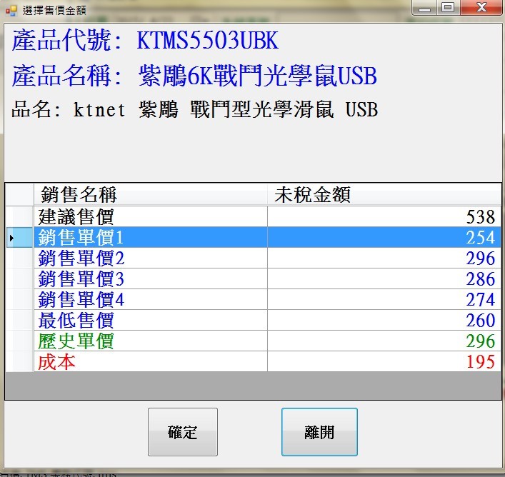Select the 銷售單價4 row name

point(151,299)
